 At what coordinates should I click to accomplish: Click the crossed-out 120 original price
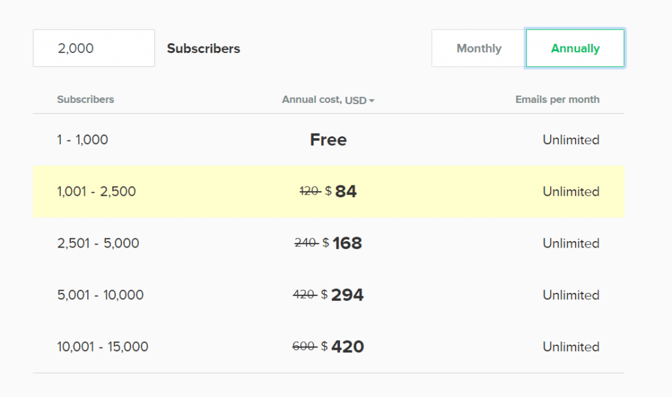tap(309, 191)
